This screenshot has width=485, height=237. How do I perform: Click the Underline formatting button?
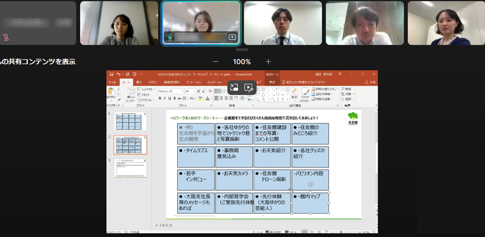170,98
